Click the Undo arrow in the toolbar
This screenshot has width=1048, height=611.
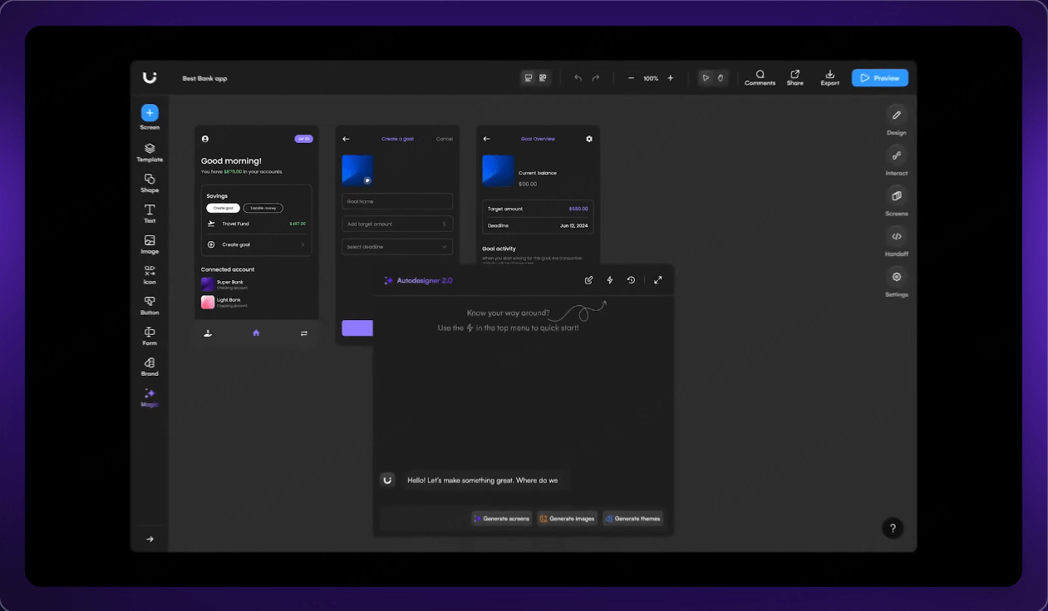coord(578,78)
